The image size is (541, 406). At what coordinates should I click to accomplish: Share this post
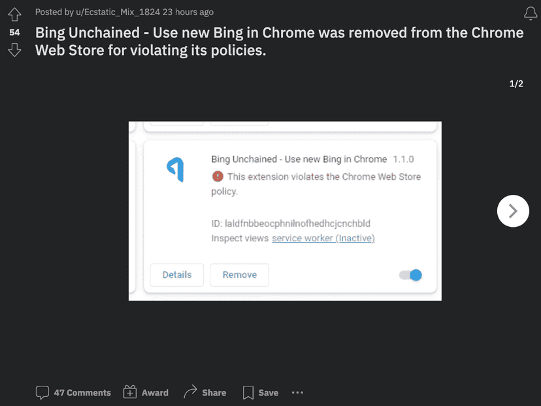coord(205,392)
